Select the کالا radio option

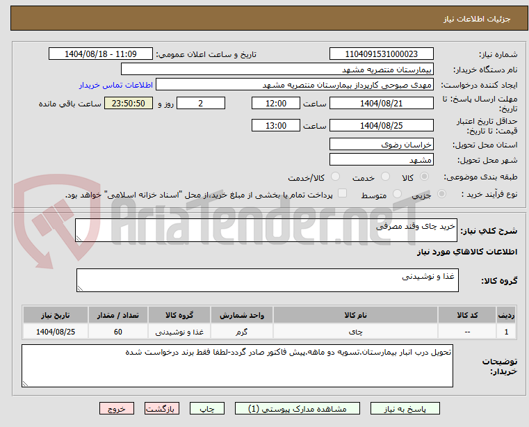(x=424, y=176)
